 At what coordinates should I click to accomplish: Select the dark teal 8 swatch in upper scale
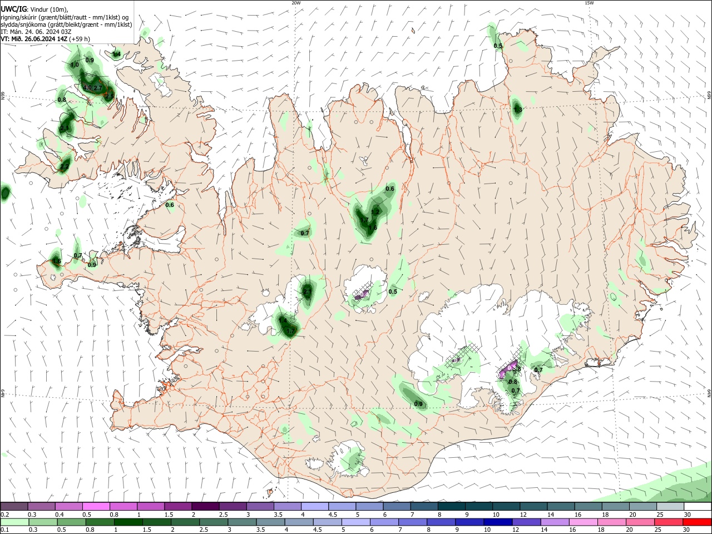point(452,506)
